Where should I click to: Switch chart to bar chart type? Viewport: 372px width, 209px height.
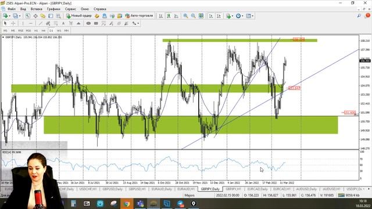[x=160, y=16]
